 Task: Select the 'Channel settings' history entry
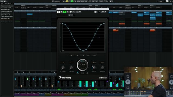pos(7,17)
